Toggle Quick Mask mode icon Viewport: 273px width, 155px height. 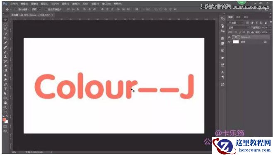pos(5,126)
